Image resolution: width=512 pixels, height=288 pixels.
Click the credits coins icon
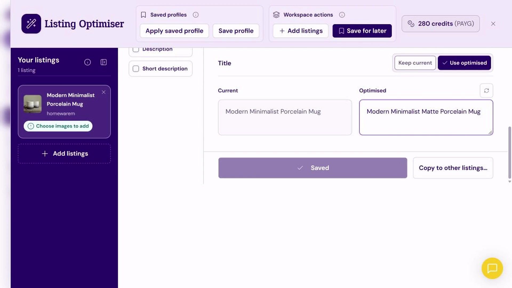tap(411, 24)
